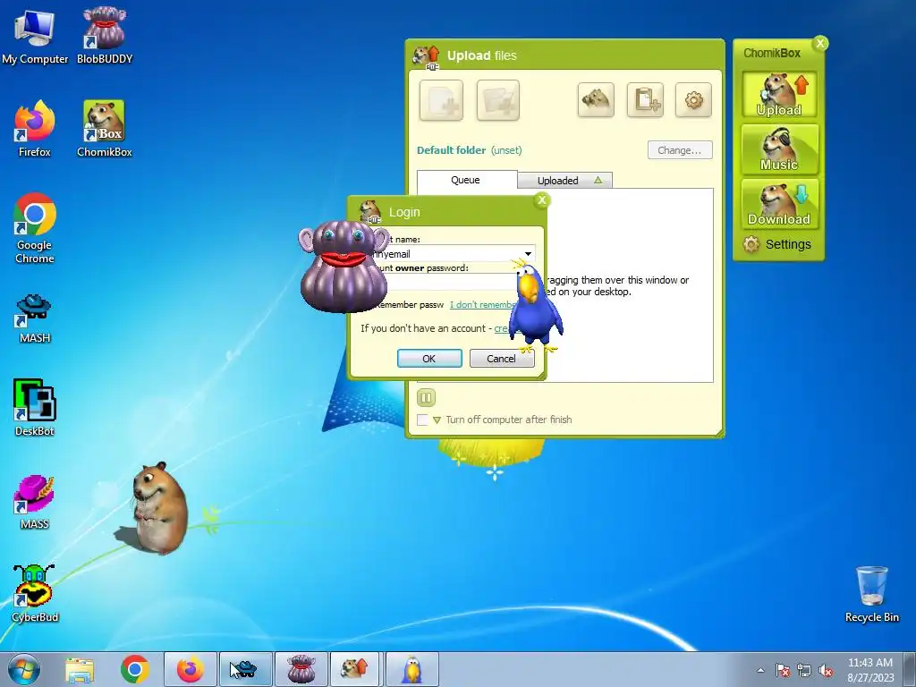Click the taskbar clock showing 11:43 AM
The width and height of the screenshot is (916, 687).
click(870, 669)
